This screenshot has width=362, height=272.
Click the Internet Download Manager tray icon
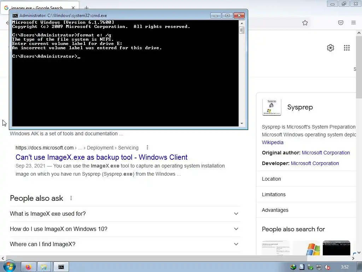[293, 267]
